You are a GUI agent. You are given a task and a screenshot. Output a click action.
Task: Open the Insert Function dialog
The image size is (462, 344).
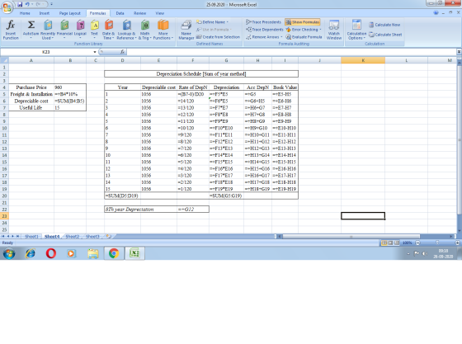click(11, 30)
